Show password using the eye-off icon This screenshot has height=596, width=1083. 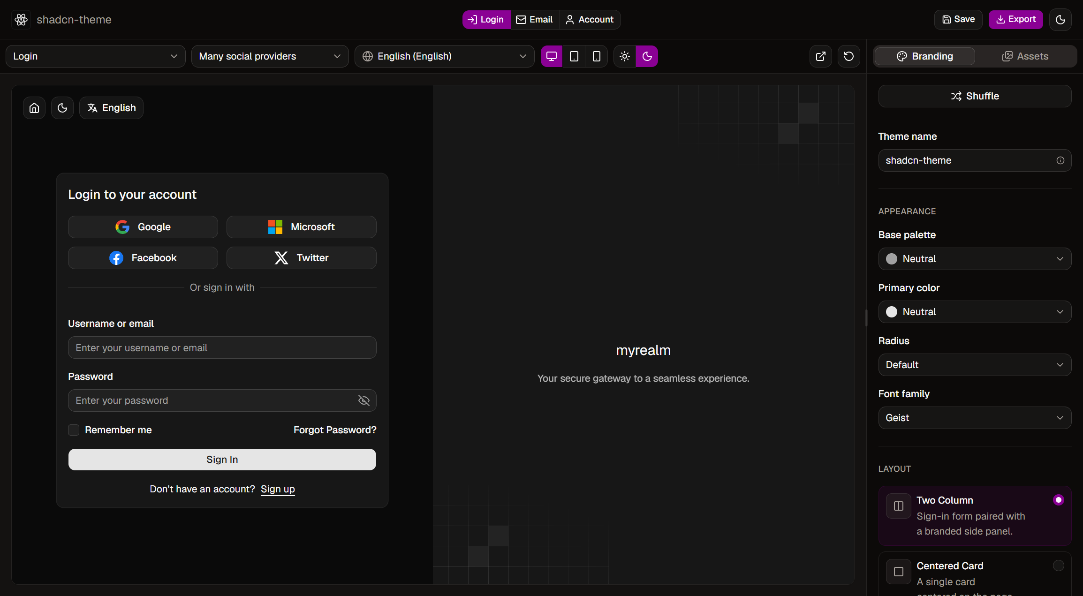click(364, 400)
